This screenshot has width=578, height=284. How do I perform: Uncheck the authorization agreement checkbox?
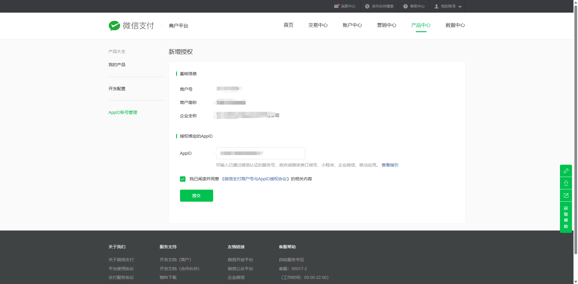click(x=183, y=179)
